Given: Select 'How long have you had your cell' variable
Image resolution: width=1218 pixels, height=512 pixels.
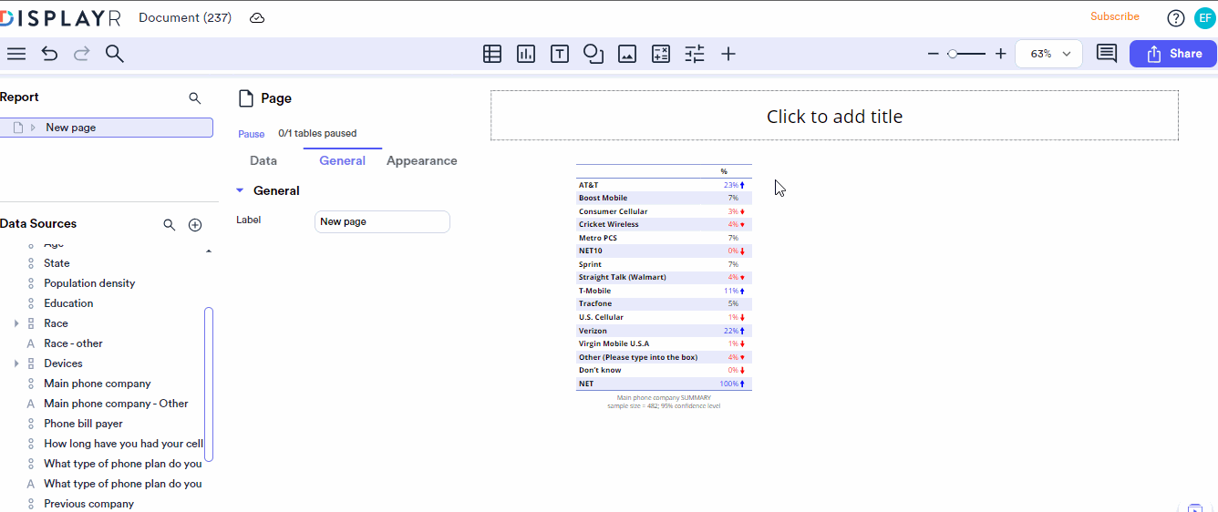Looking at the screenshot, I should [123, 444].
